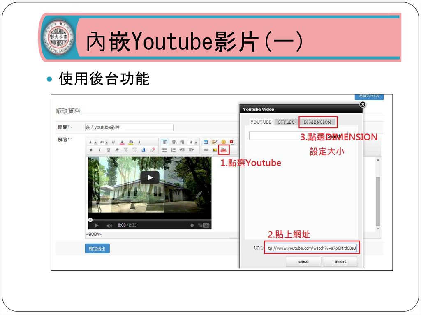
Task: Click the YouTube insert icon in editor toolbar
Action: [x=223, y=150]
